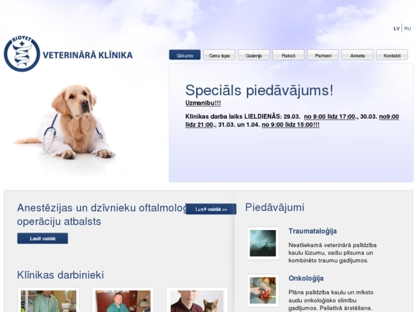Open the first staff photo in green scrubs

[48, 300]
